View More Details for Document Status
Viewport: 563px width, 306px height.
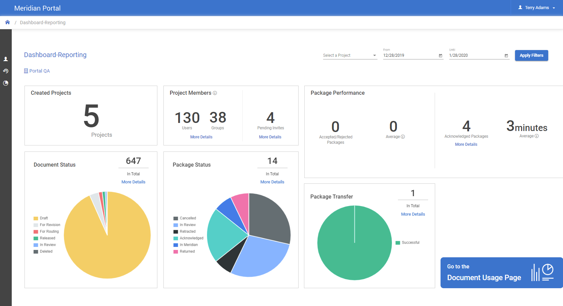tap(133, 182)
